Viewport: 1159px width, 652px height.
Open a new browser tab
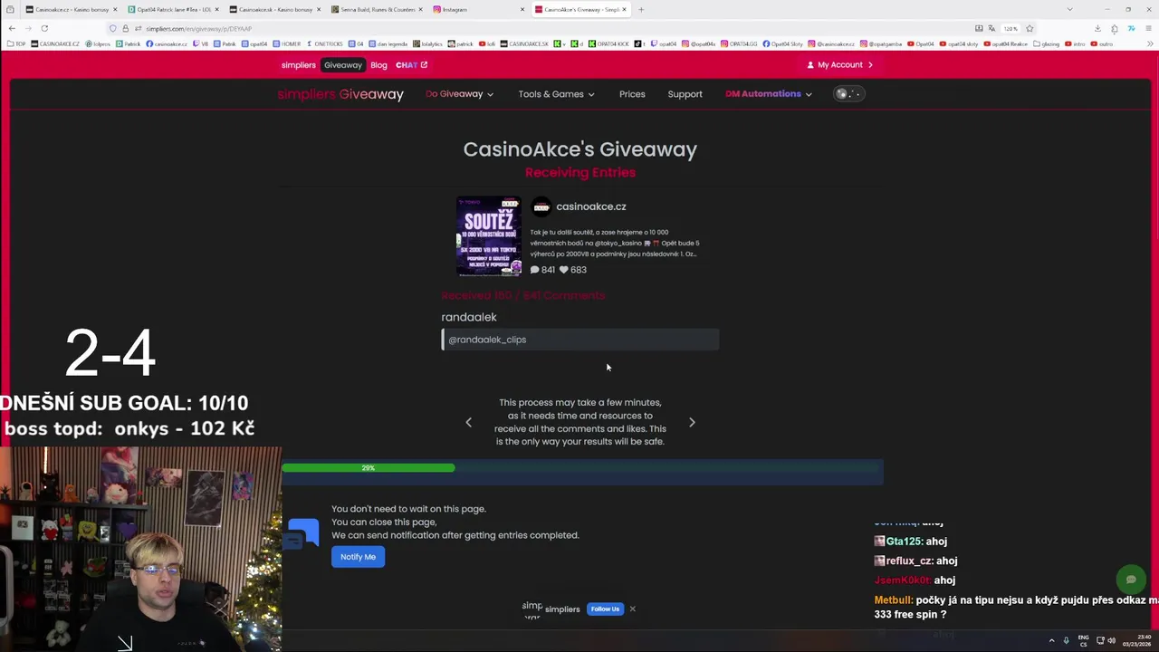(641, 9)
